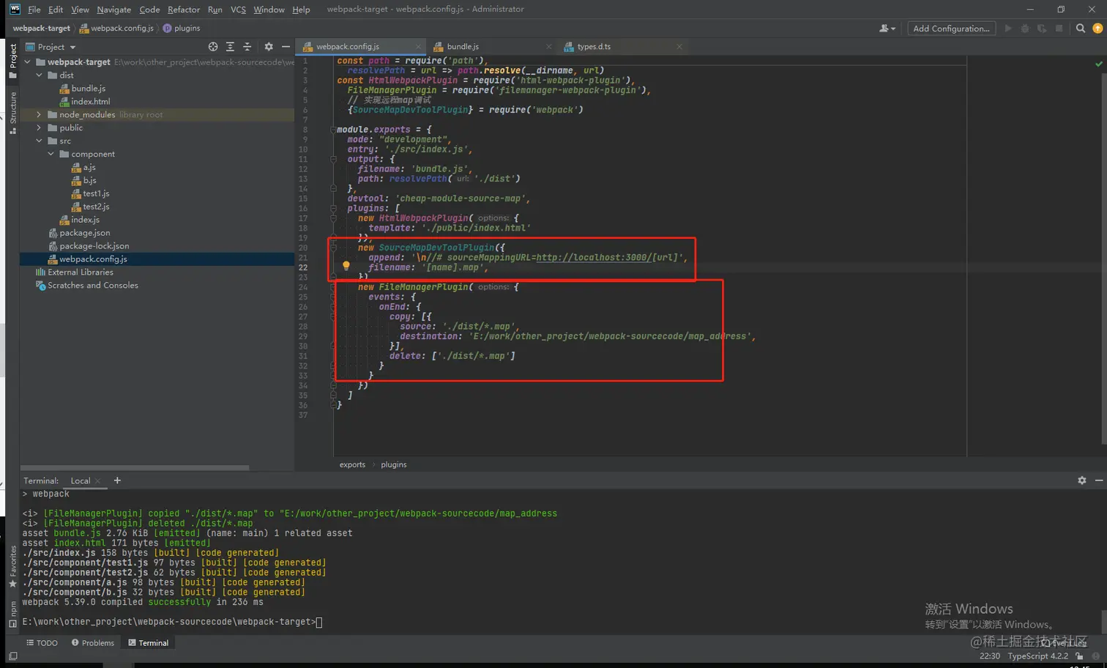Viewport: 1107px width, 668px height.
Task: Toggle the npm tool window sidebar button
Action: [x=12, y=614]
